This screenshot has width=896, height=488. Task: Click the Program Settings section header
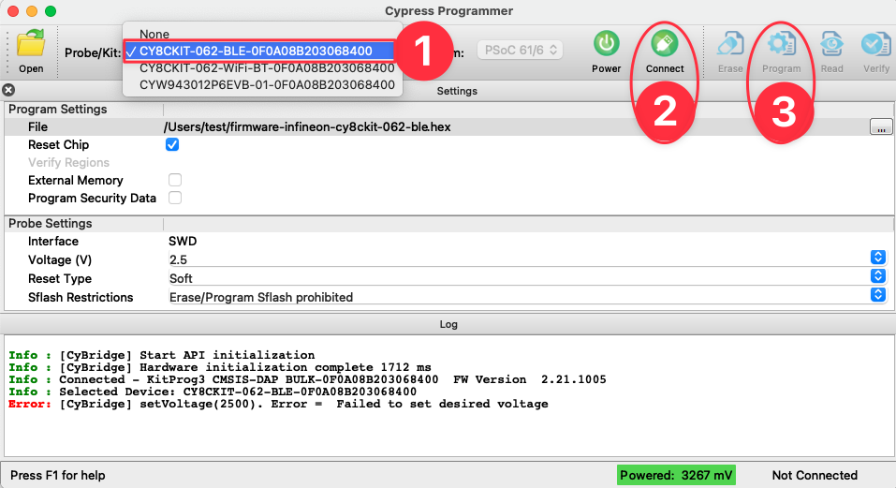[58, 110]
